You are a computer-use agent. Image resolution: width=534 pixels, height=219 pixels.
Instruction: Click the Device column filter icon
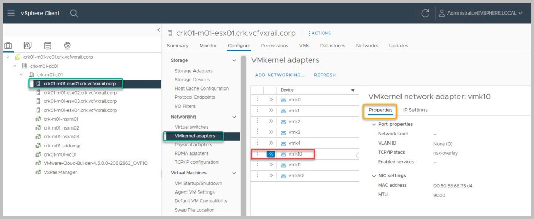(353, 91)
